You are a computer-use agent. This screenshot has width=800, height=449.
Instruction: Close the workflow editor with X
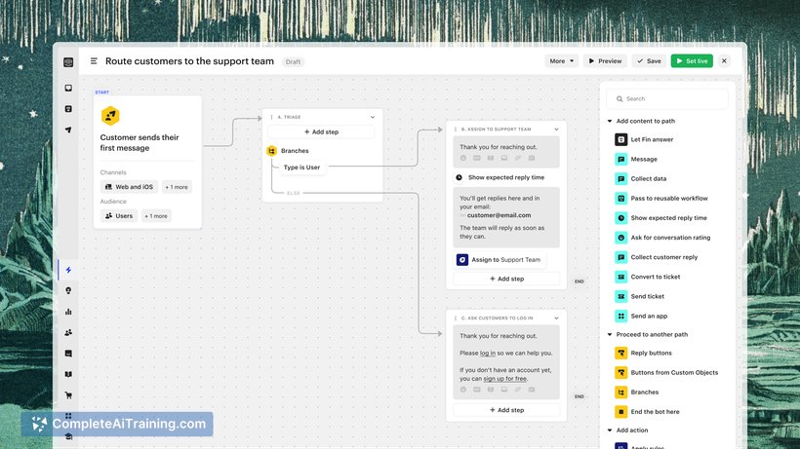724,61
